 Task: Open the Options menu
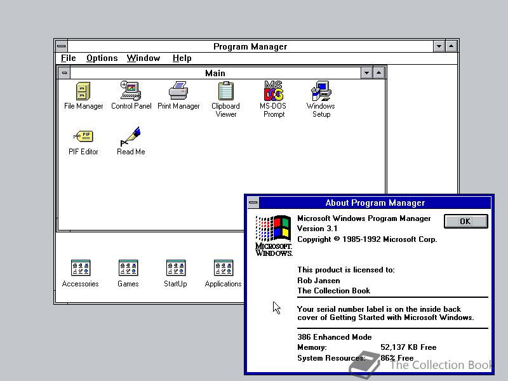click(x=102, y=58)
